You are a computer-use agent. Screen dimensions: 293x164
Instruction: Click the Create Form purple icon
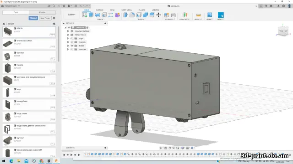tap(117, 15)
